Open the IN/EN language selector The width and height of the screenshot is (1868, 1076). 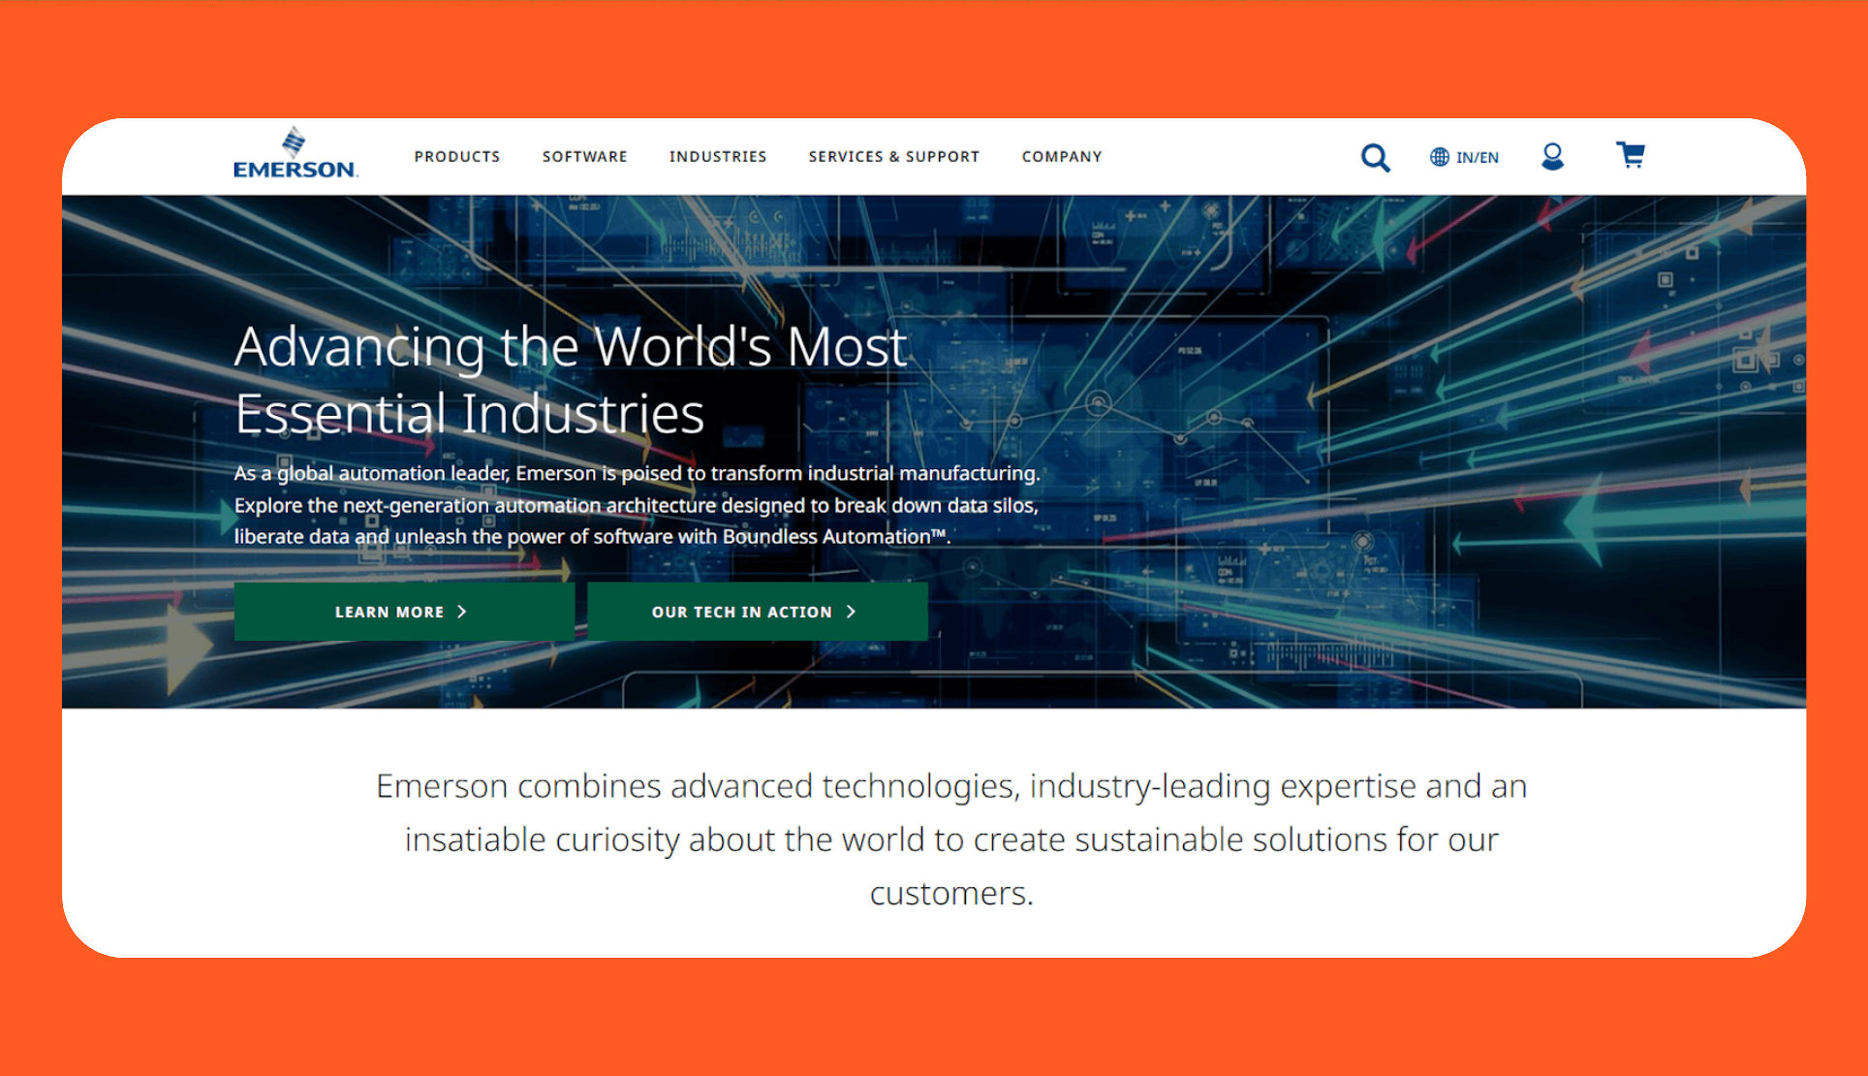click(1477, 157)
